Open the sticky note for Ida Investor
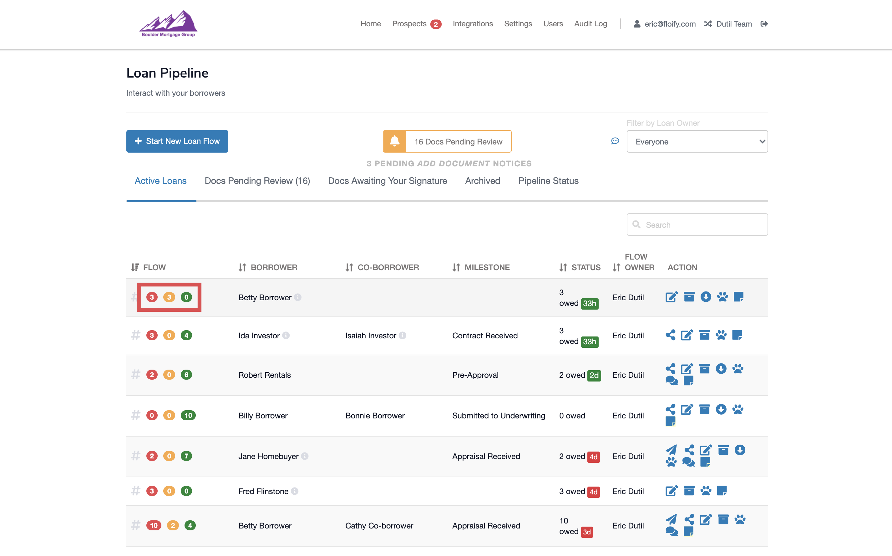This screenshot has width=892, height=556. coord(737,335)
